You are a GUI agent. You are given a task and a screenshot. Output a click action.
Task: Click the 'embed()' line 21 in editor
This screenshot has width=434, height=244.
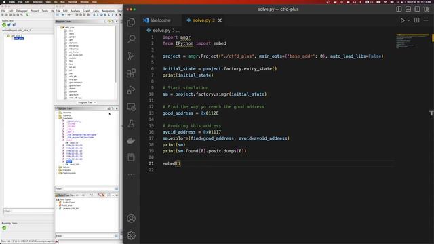[x=172, y=163]
